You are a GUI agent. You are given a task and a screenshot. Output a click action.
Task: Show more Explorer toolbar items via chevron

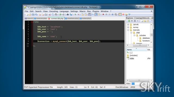(152, 21)
